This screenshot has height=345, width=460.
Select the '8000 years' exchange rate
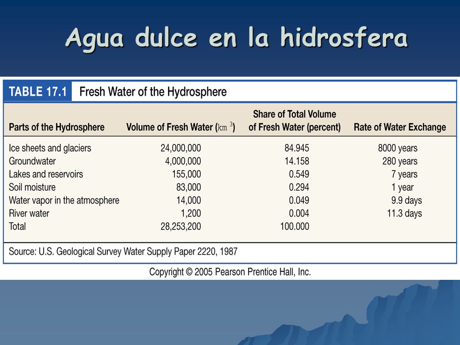pos(398,148)
